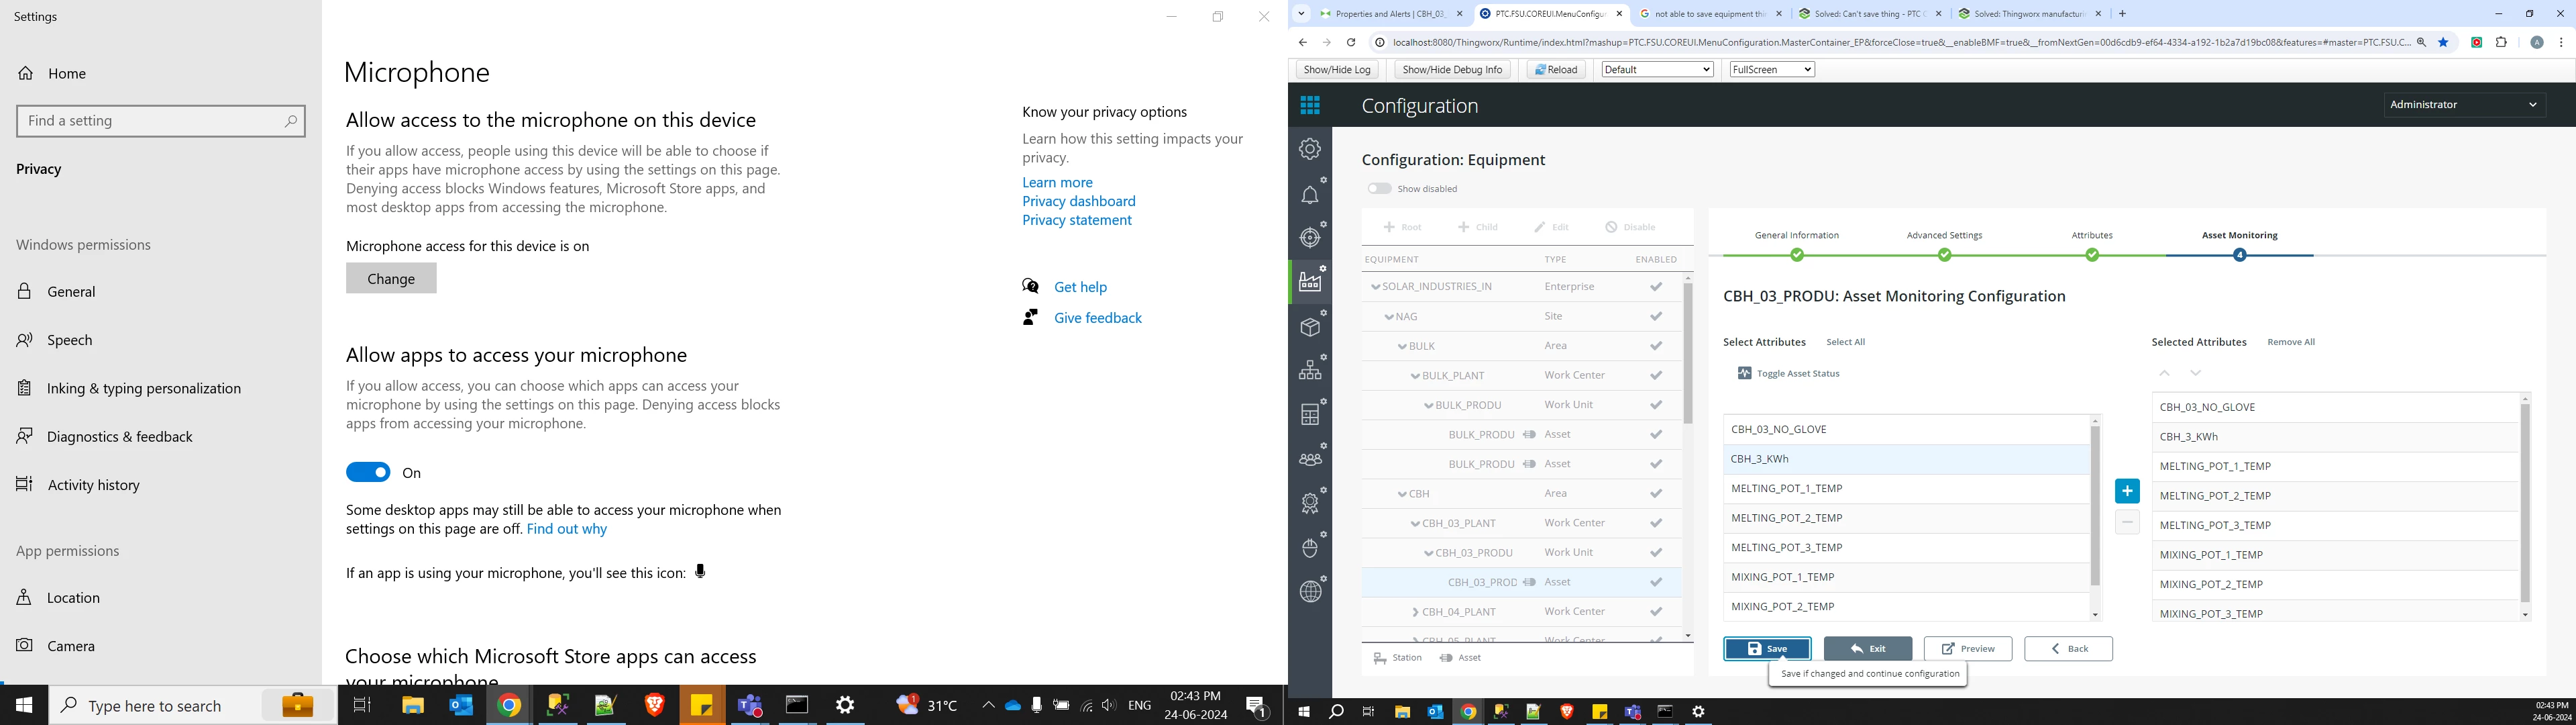Viewport: 2576px width, 725px height.
Task: Open the hierarchy network configuration icon
Action: click(1310, 369)
